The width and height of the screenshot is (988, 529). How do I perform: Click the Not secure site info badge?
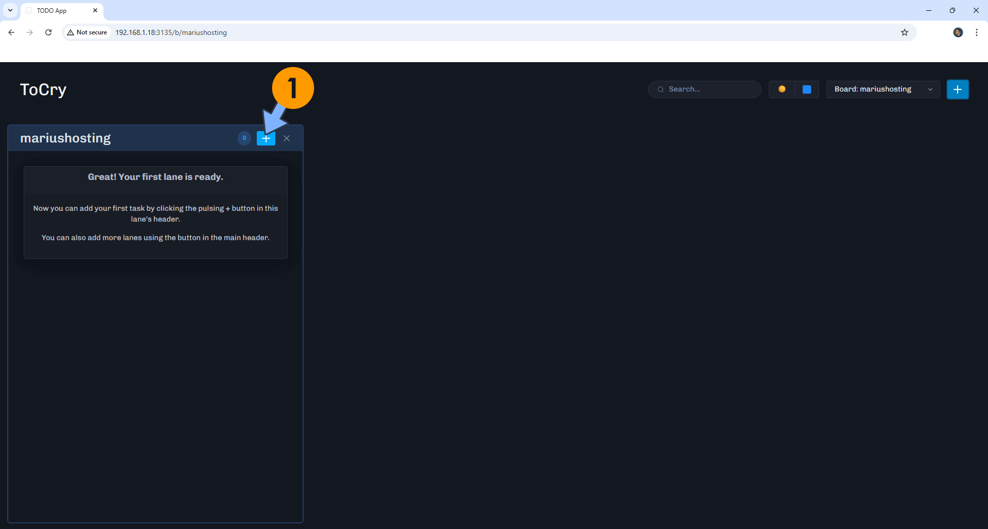[x=87, y=32]
